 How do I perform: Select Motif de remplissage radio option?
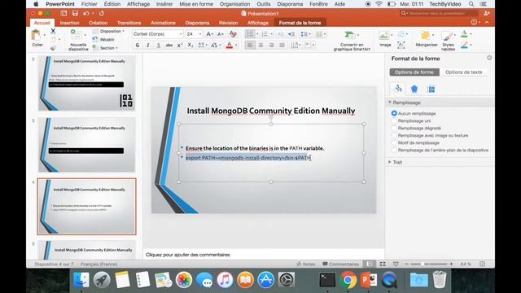[x=394, y=142]
